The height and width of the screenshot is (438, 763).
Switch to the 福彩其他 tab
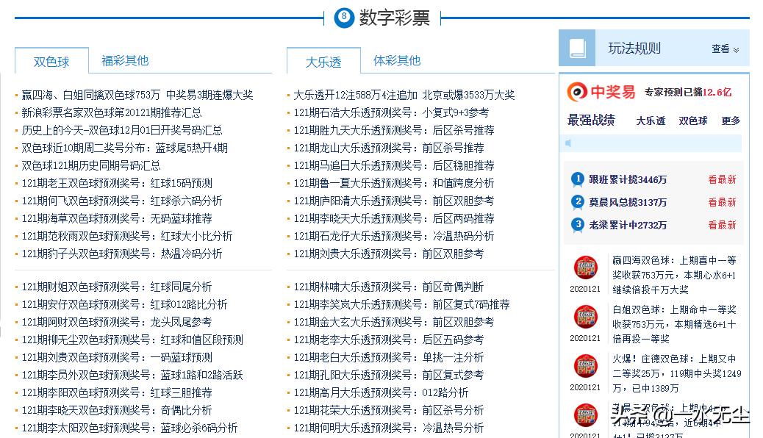(x=124, y=60)
